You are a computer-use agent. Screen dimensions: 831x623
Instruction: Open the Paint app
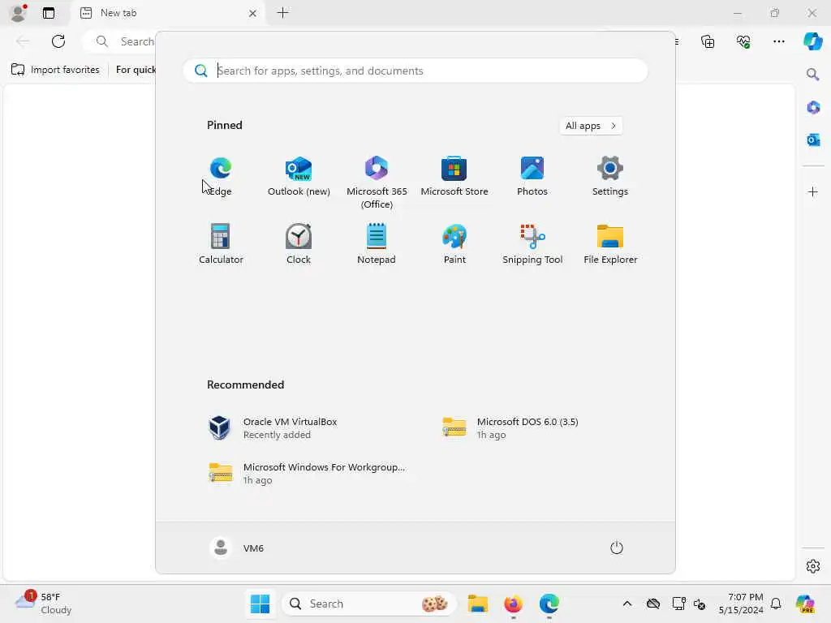point(454,244)
